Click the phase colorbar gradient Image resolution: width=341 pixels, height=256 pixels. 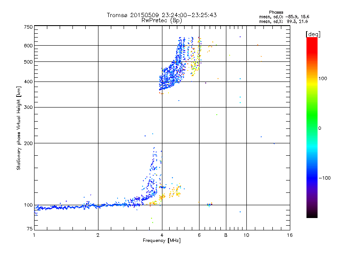[312, 127]
